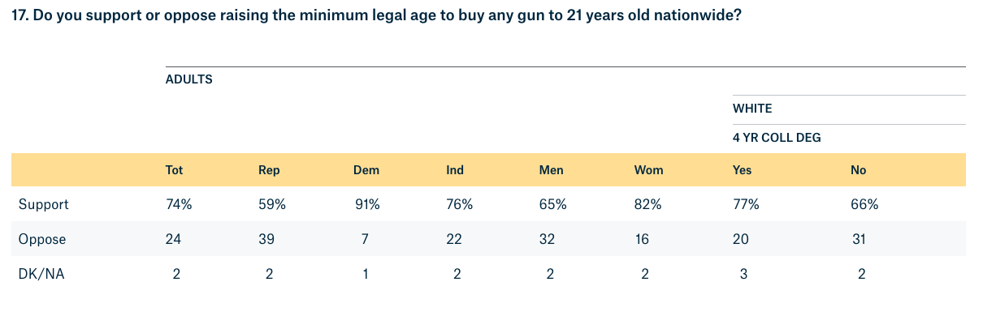This screenshot has height=329, width=983.
Task: Select the 59% Republican support value
Action: 272,205
